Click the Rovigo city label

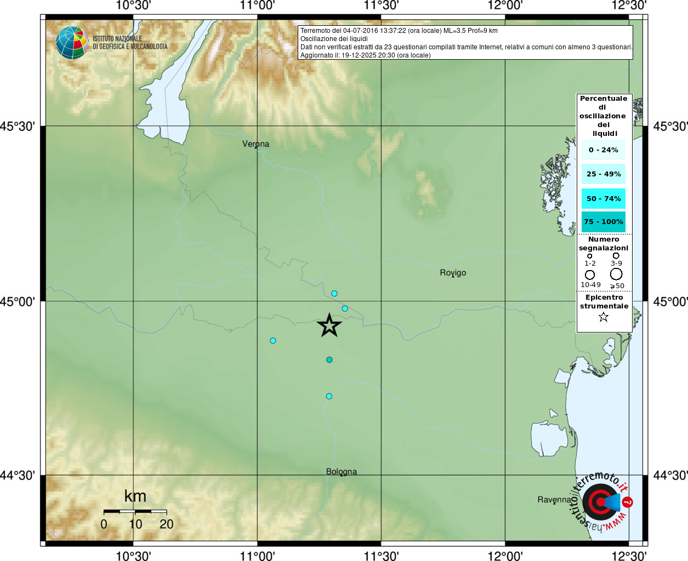[x=453, y=273]
